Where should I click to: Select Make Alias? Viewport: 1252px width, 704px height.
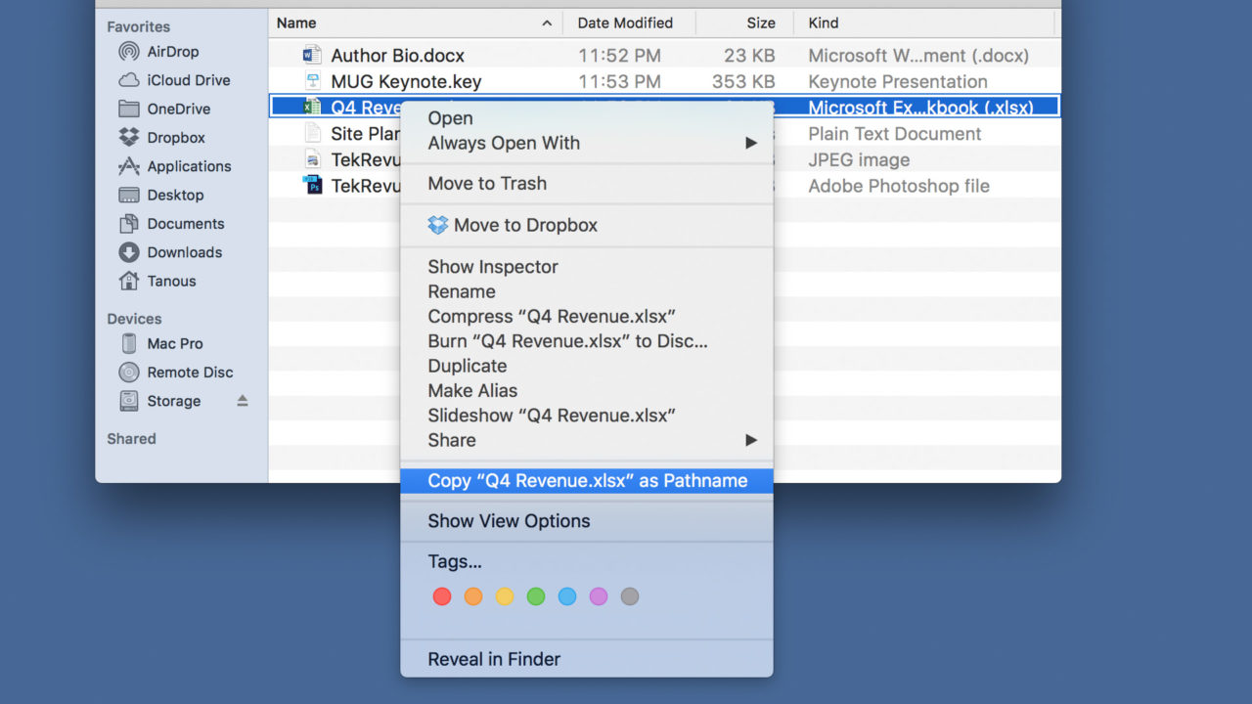click(472, 390)
